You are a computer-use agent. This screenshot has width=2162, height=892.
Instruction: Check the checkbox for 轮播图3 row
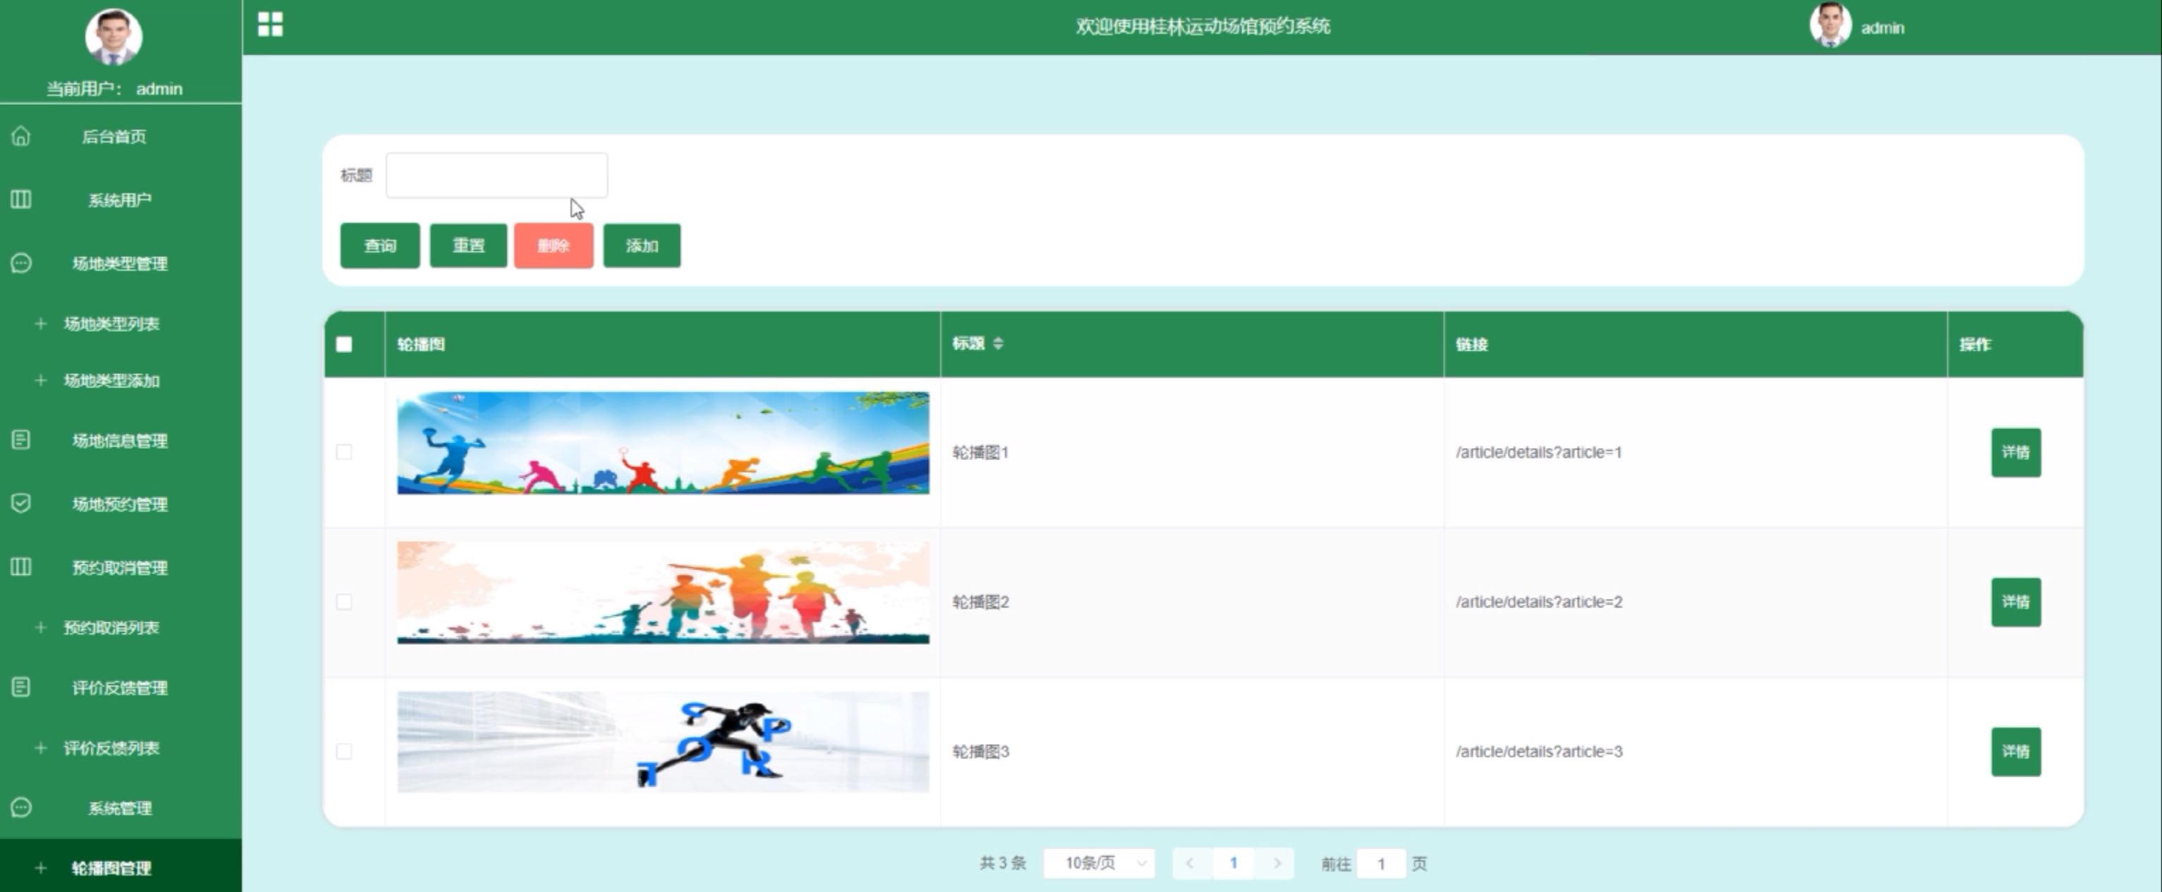coord(344,751)
